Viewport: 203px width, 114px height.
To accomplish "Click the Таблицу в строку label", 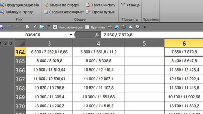I will point(19,12).
